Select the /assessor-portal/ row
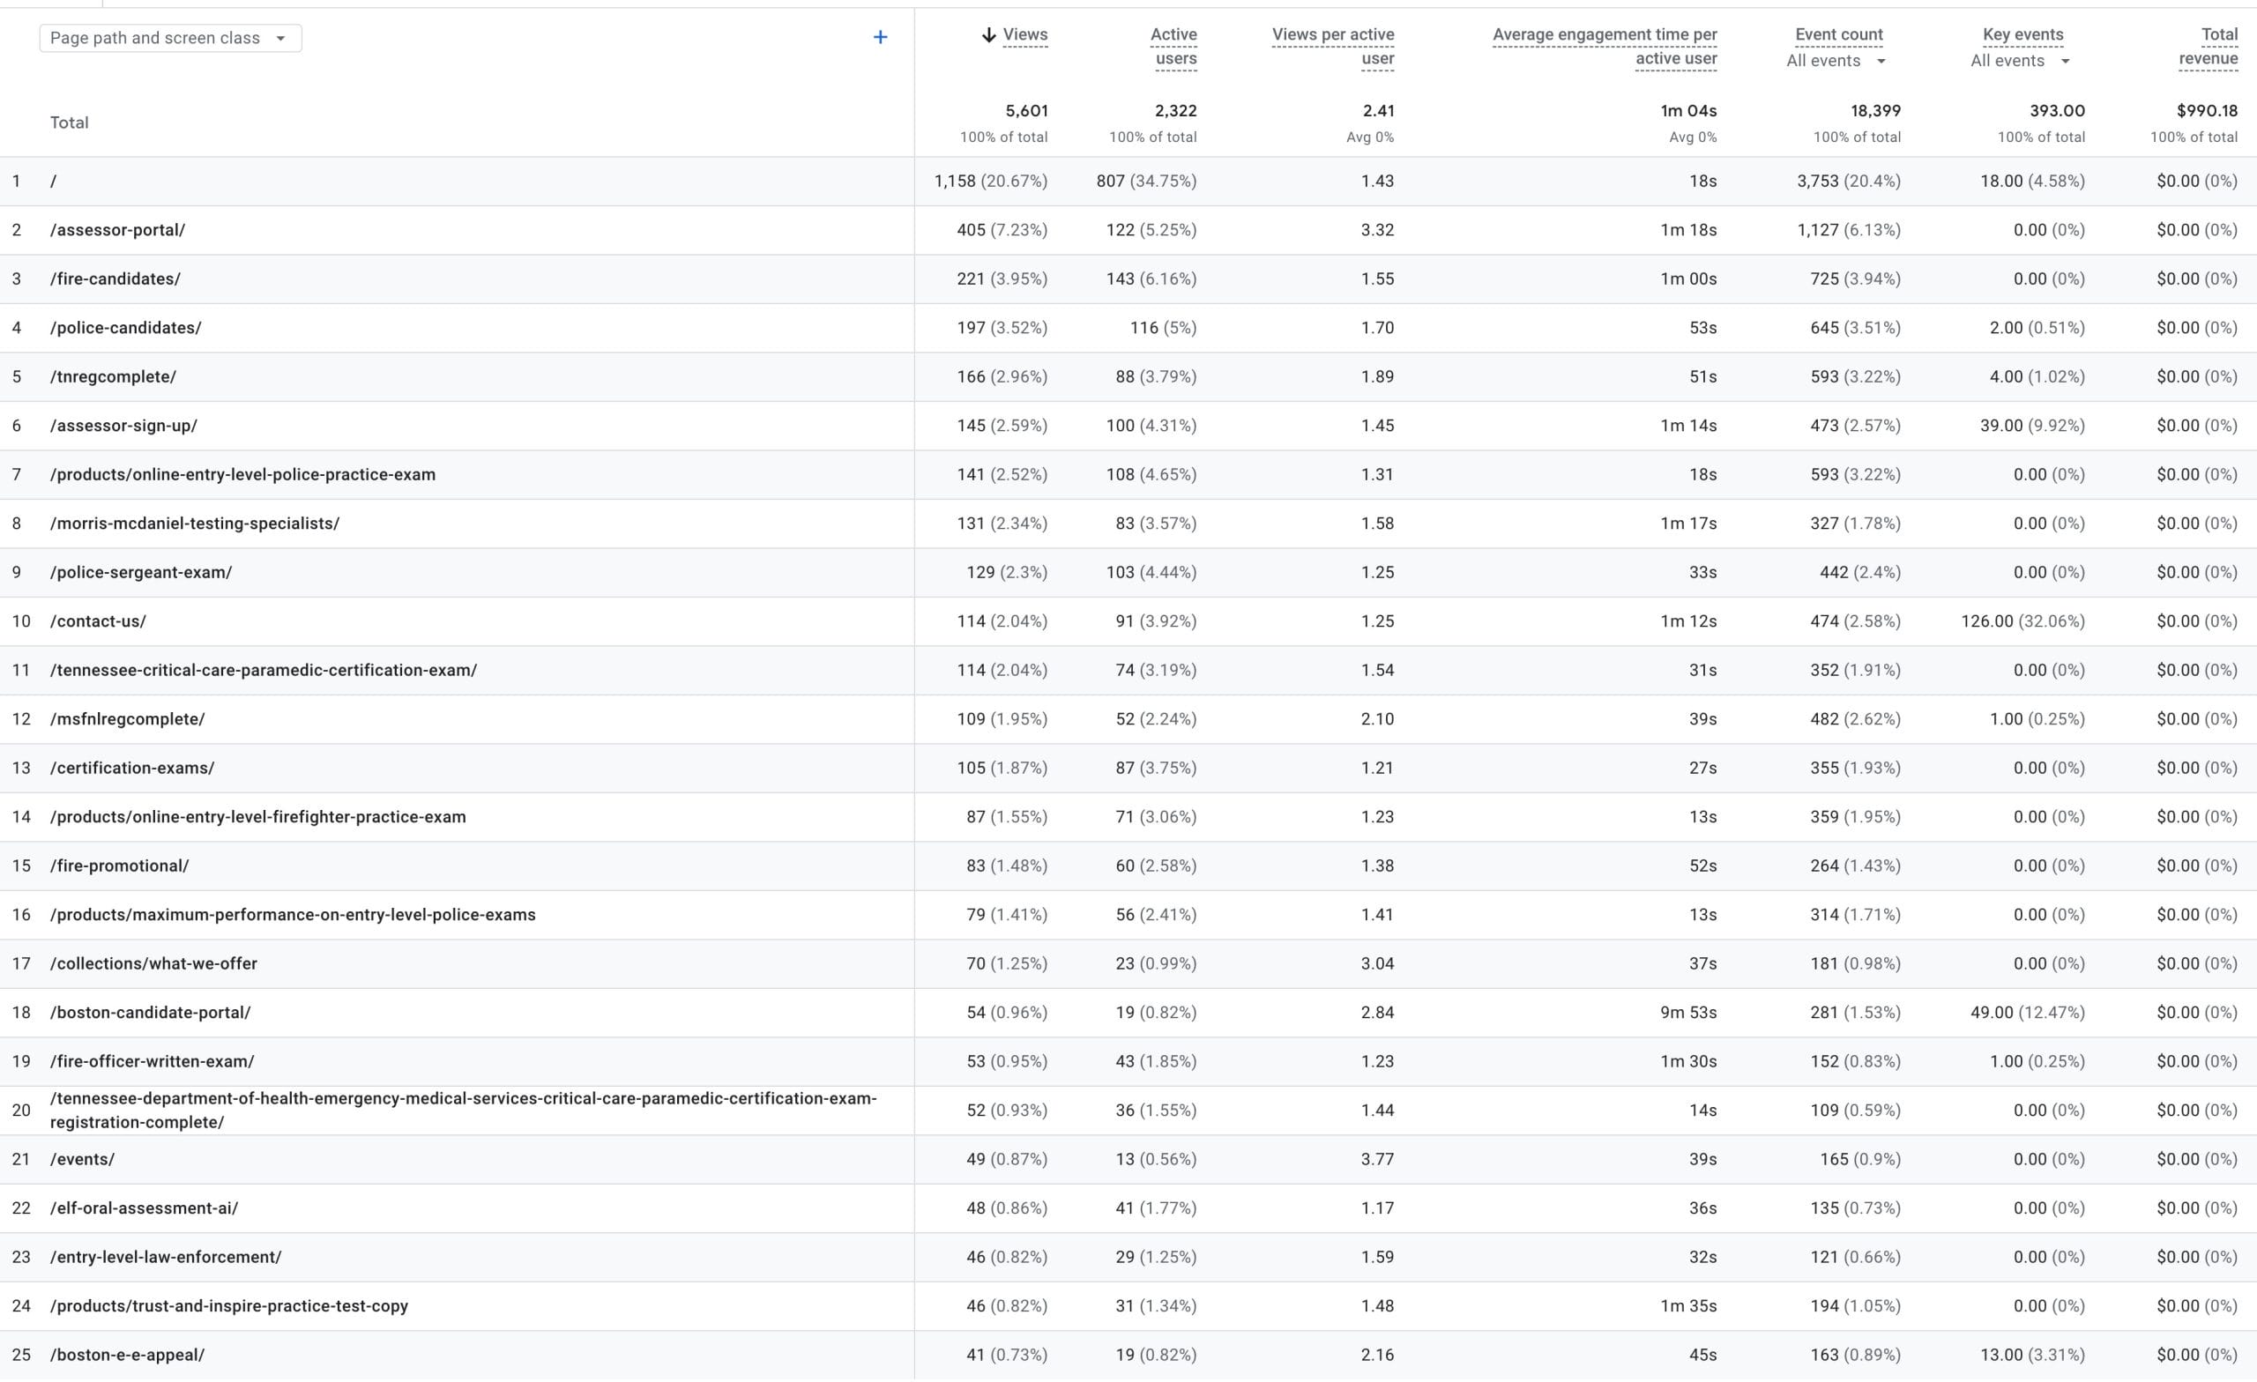 117,230
